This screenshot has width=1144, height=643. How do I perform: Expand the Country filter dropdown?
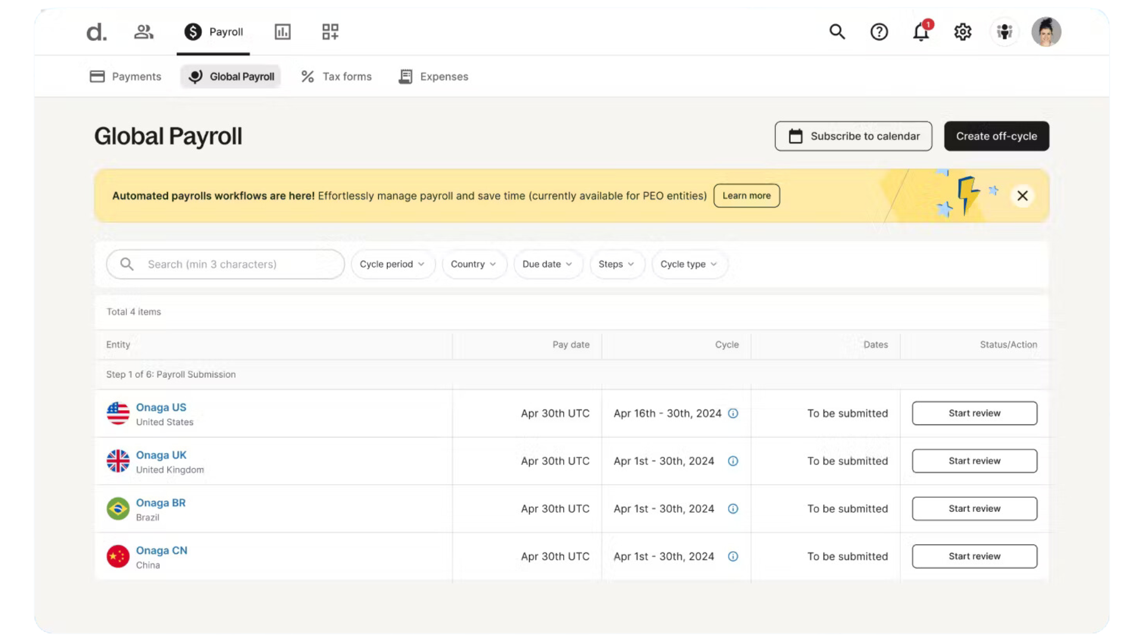tap(473, 264)
